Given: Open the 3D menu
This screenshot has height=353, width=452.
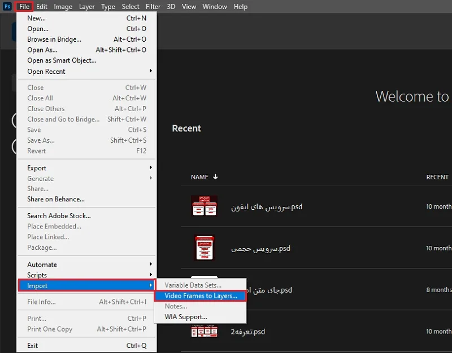Looking at the screenshot, I should pos(171,6).
